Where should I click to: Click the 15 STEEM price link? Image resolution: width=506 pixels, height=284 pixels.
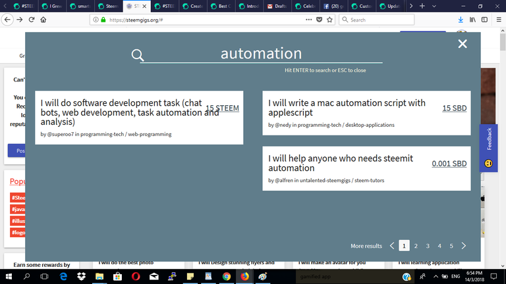[x=222, y=108]
